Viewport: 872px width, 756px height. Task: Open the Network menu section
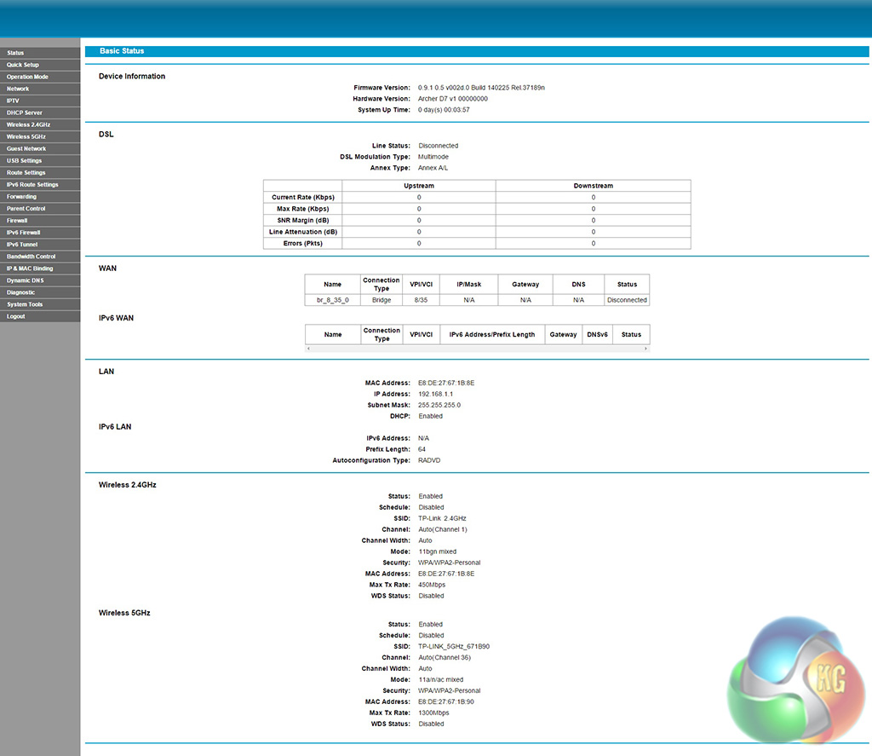[x=18, y=89]
